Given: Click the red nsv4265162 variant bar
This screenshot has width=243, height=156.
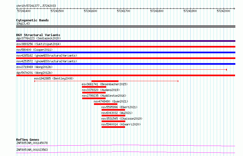Looking at the screenshot, I should pyautogui.click(x=126, y=58).
